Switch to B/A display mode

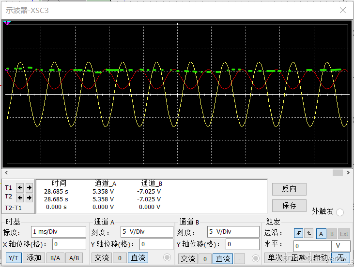pyautogui.click(x=55, y=258)
